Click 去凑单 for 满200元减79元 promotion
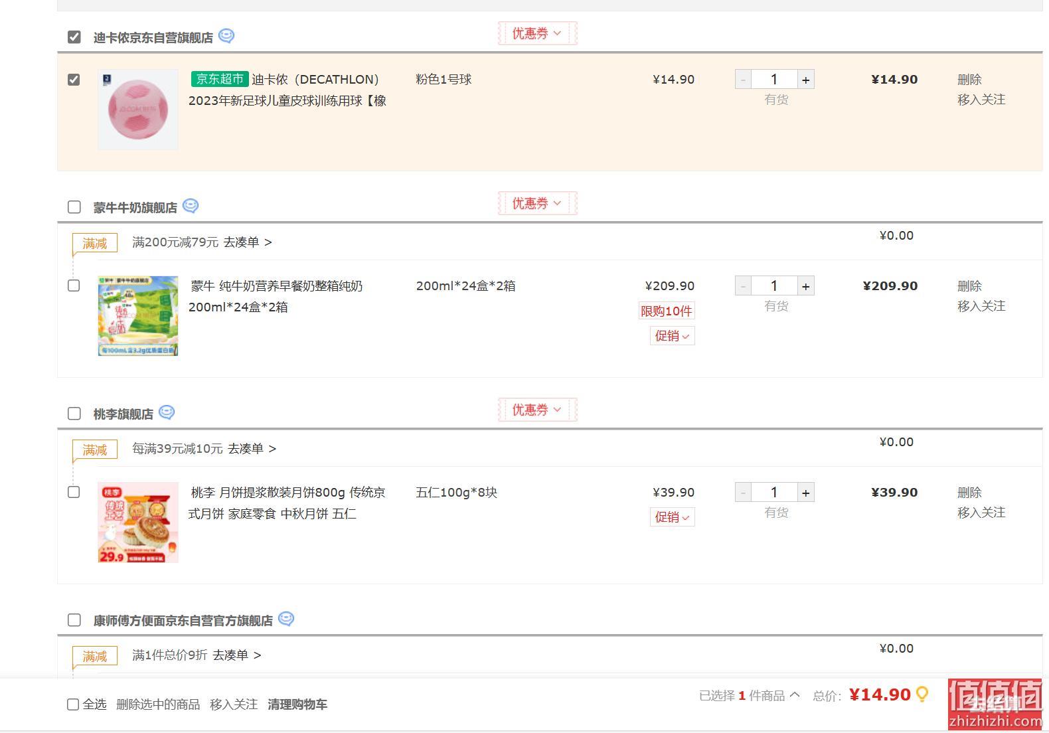 coord(247,242)
